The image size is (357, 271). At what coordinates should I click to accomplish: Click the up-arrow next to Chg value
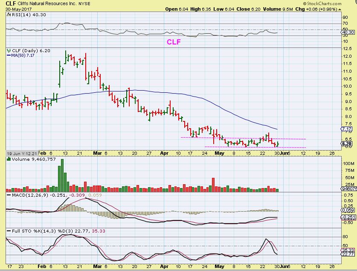click(x=340, y=9)
